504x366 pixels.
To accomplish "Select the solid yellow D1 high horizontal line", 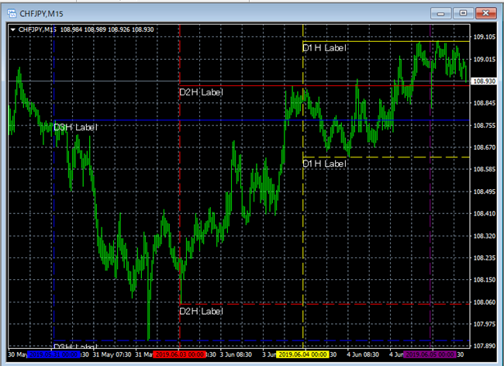I will [386, 41].
